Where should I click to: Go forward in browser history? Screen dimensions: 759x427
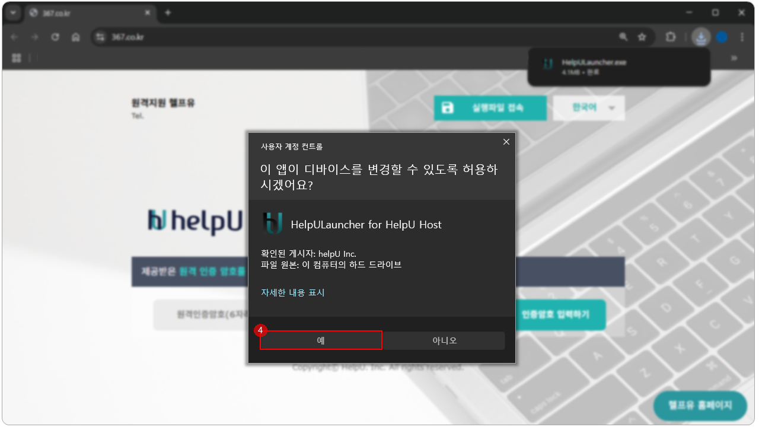[x=35, y=37]
